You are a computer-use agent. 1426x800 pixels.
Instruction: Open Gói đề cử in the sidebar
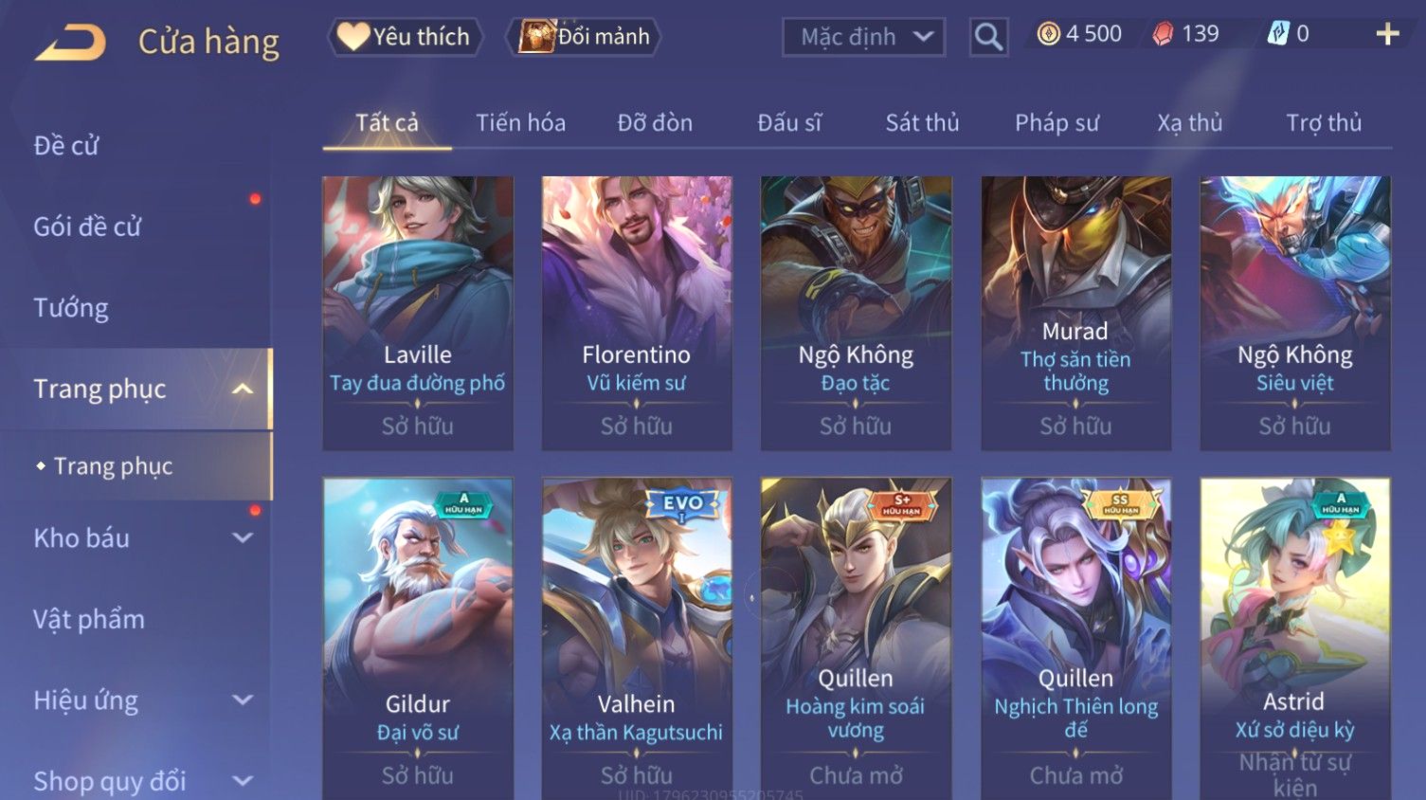[x=87, y=227]
